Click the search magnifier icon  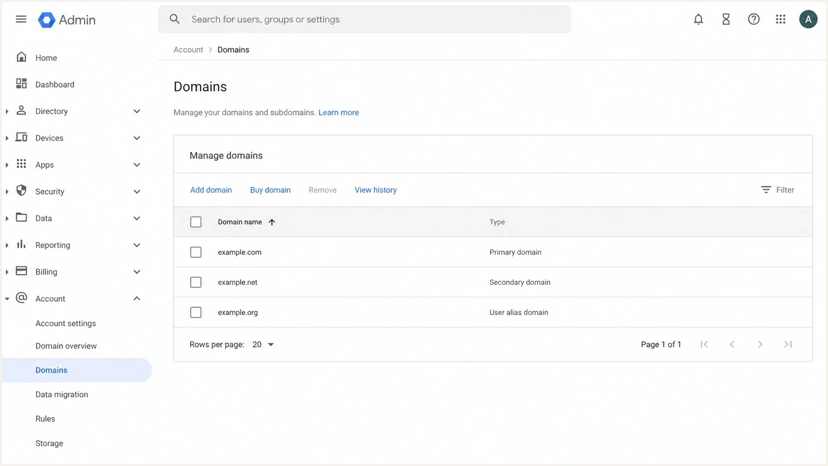[174, 19]
